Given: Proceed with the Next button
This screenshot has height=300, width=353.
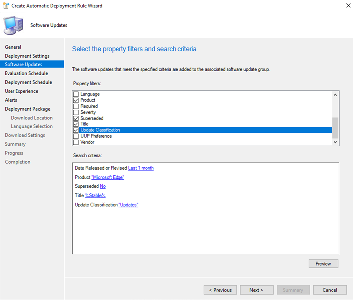Looking at the screenshot, I should [257, 290].
